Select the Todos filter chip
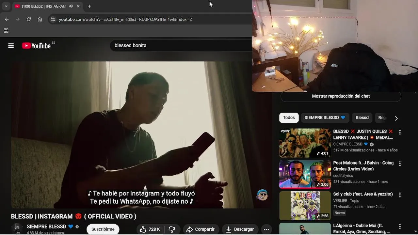Screen dimensions: 418x235 pyautogui.click(x=289, y=117)
